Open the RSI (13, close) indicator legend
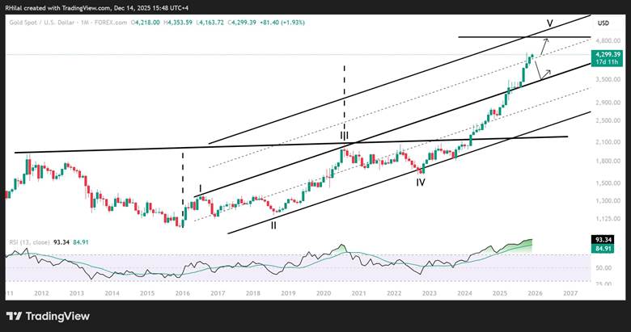 coord(29,242)
